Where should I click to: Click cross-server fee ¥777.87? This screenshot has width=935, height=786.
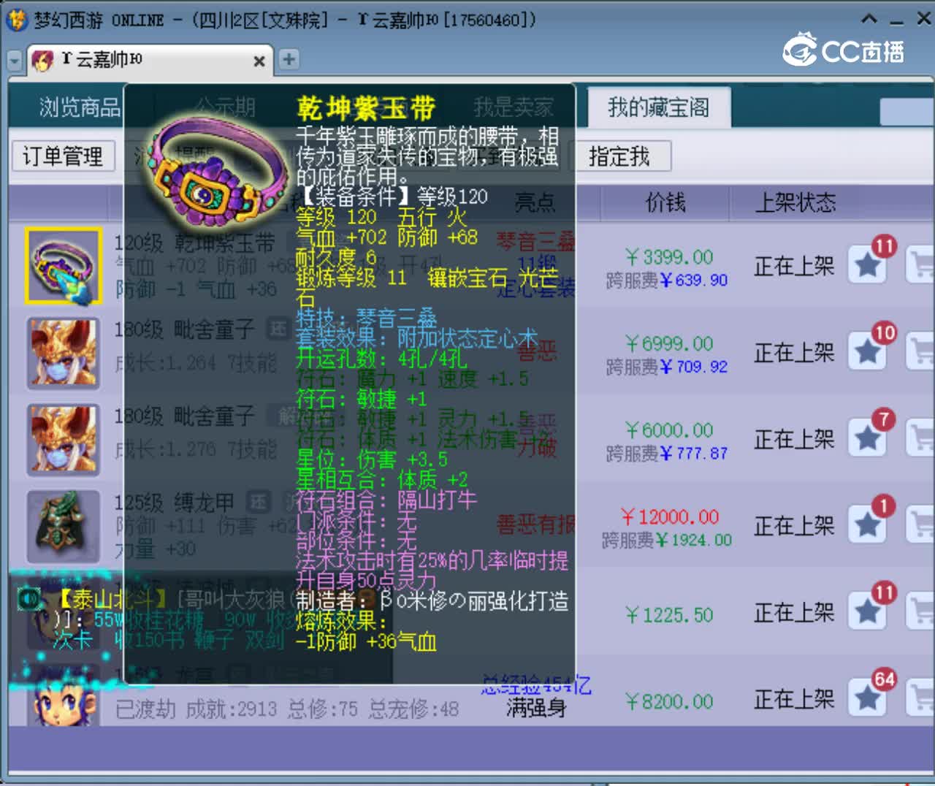point(693,454)
